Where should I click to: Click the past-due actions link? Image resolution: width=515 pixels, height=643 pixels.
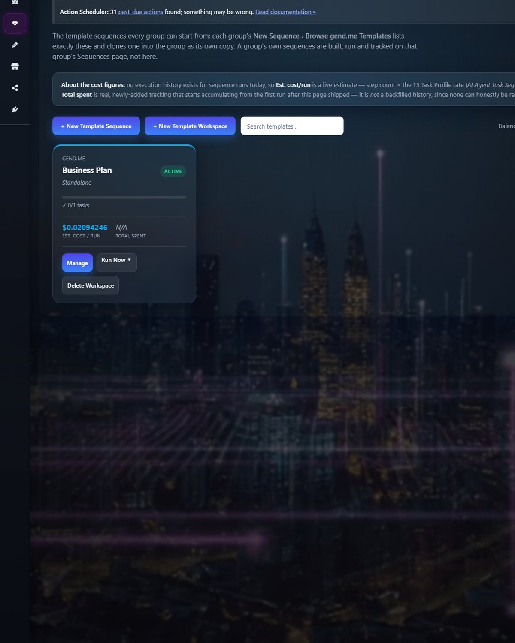[x=140, y=12]
